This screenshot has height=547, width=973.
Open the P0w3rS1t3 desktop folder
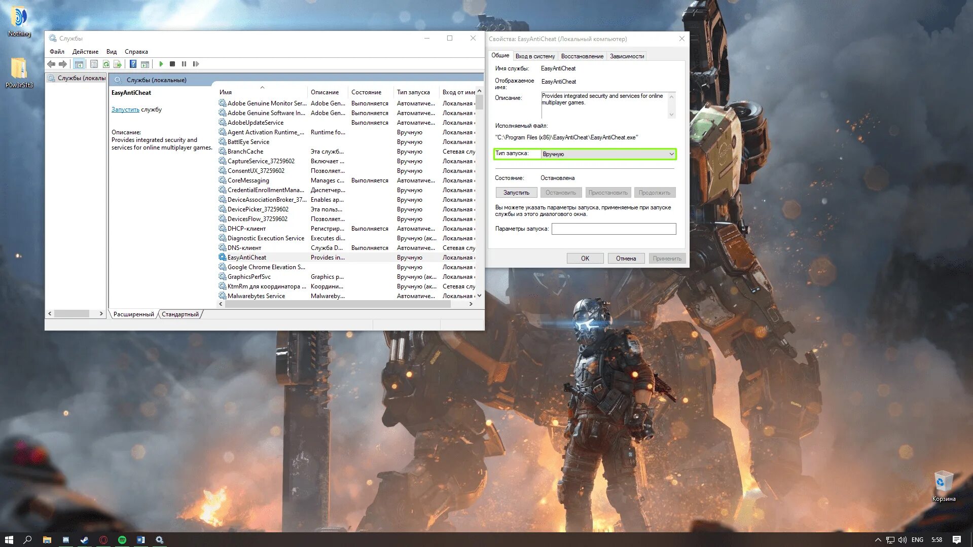19,73
